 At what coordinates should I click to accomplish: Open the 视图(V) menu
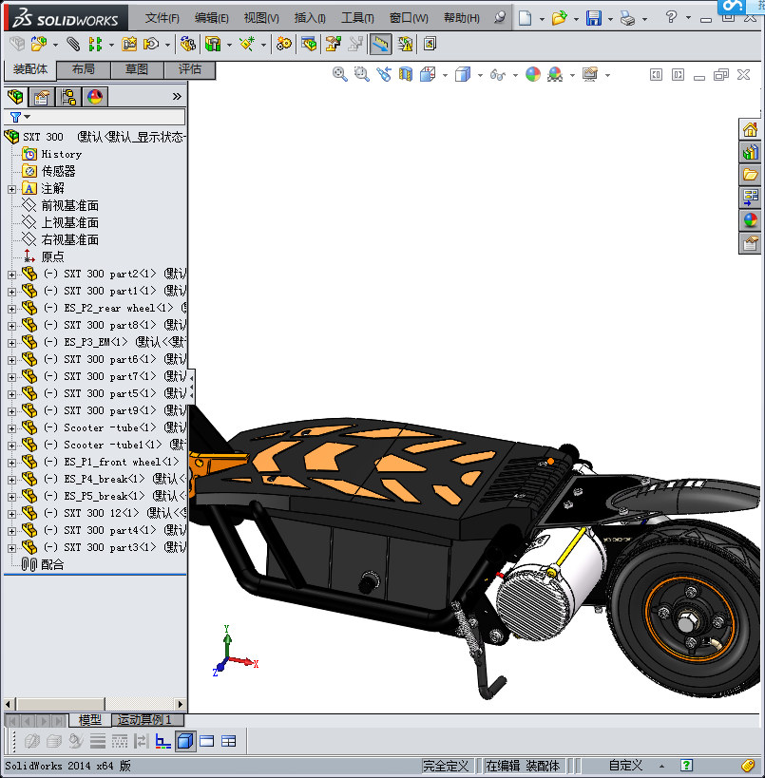point(261,18)
